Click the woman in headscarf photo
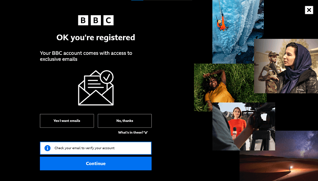318x181 pixels. 286,66
